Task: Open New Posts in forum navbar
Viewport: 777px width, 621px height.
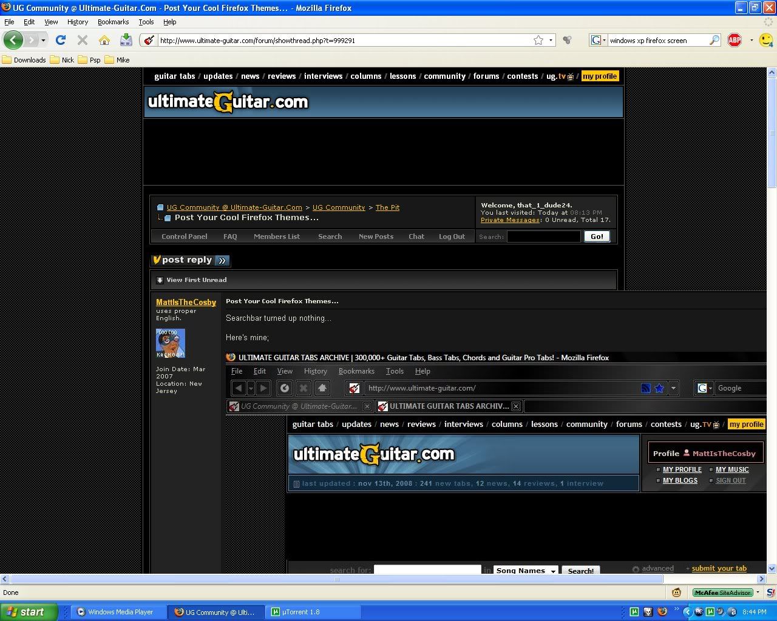Action: click(x=376, y=237)
